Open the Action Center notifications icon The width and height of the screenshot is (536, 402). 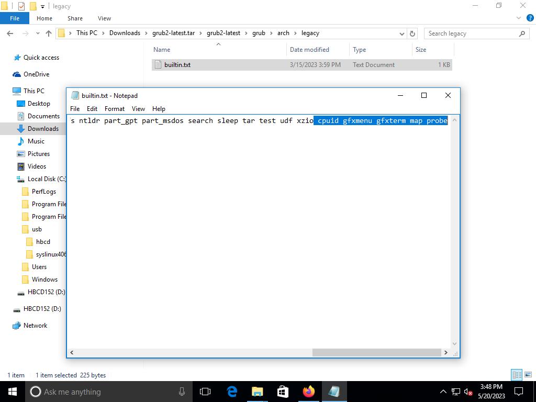pyautogui.click(x=519, y=392)
